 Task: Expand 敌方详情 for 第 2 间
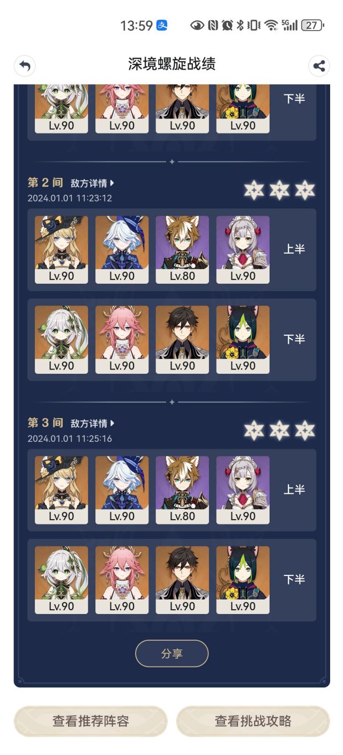pyautogui.click(x=93, y=183)
